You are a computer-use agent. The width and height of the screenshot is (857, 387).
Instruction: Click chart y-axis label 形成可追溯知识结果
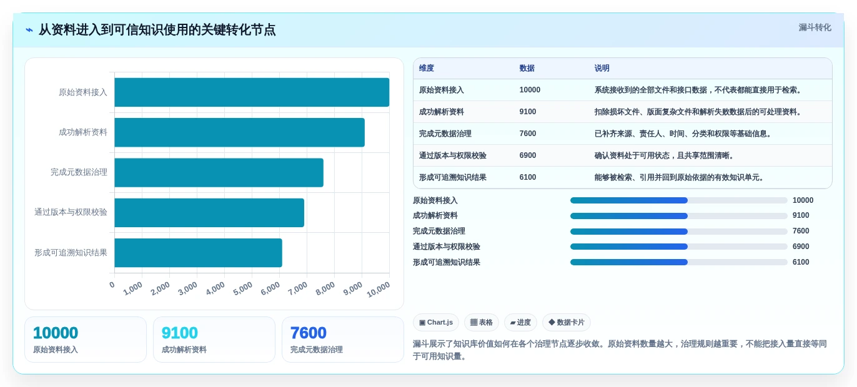71,253
